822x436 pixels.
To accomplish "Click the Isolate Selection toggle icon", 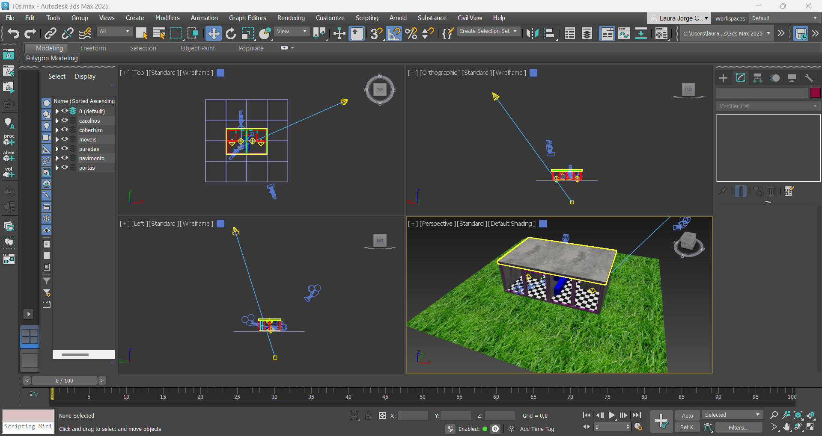I will pos(354,415).
